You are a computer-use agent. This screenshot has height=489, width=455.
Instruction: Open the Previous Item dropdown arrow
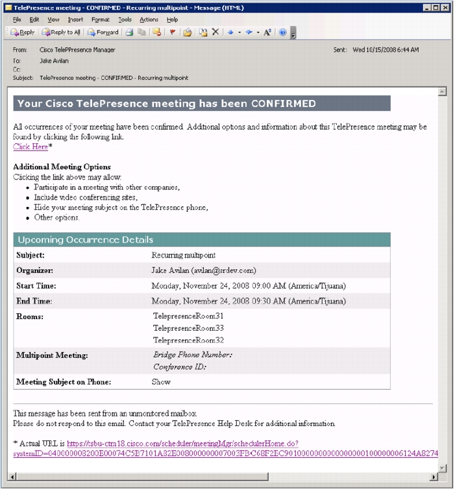(240, 32)
